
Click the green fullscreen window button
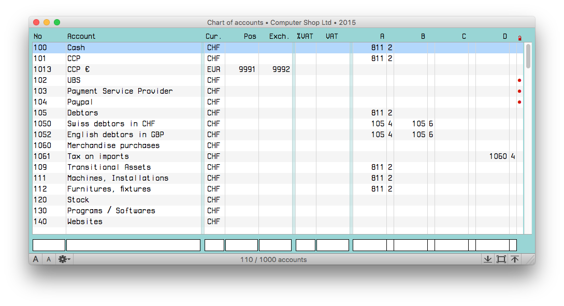pos(57,22)
